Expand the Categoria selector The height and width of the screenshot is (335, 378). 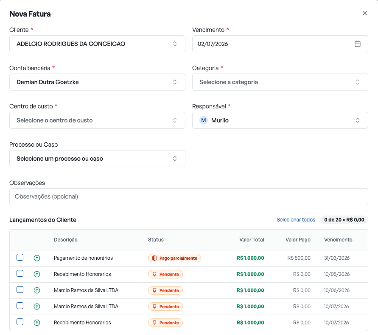click(280, 82)
